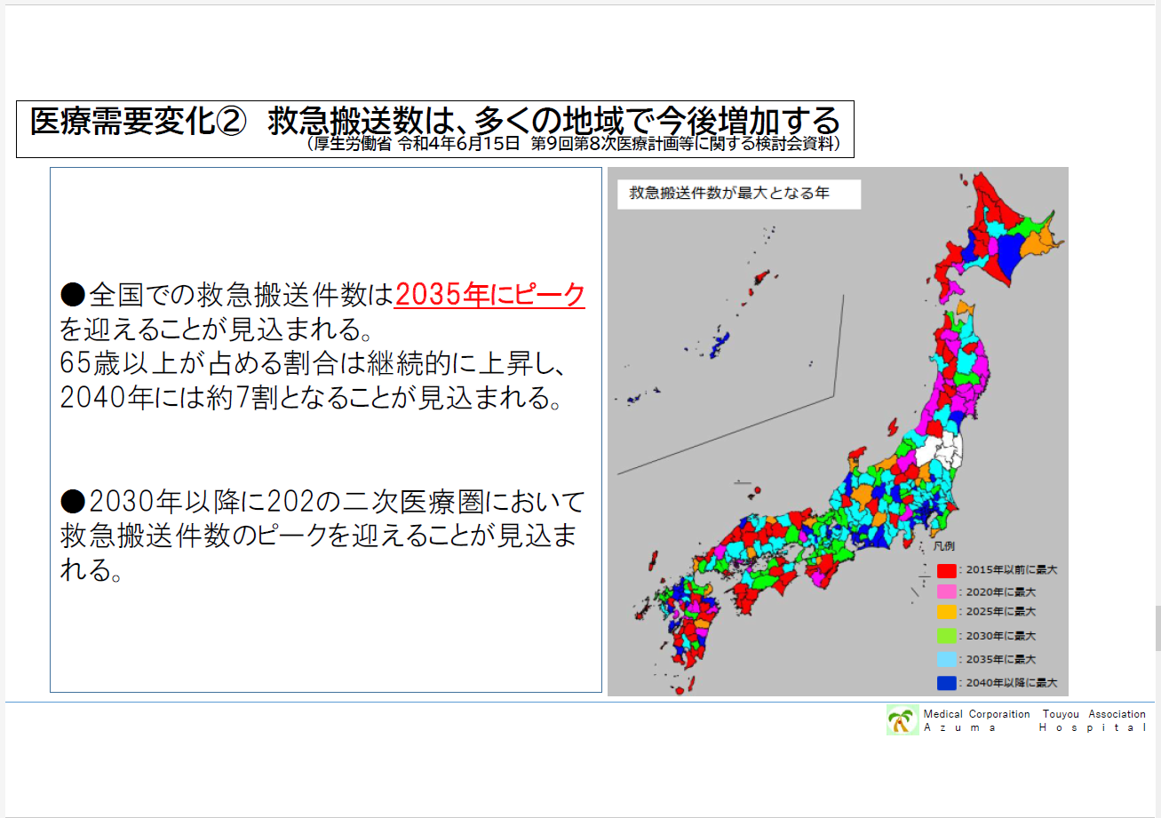Click the legend label '2035年に最大'
This screenshot has width=1161, height=818.
(1001, 659)
